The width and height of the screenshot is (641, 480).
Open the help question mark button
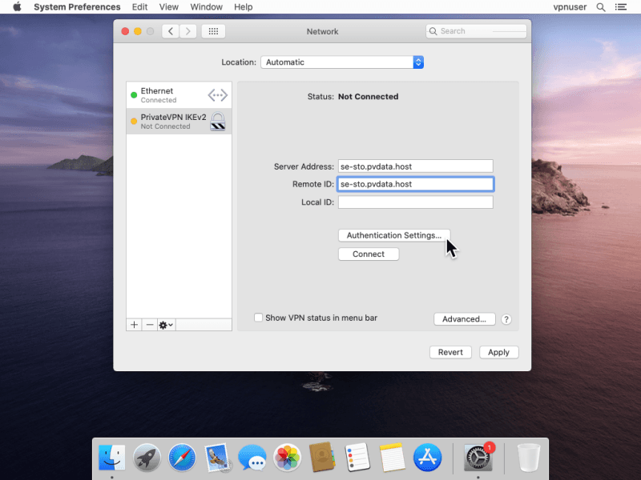click(x=506, y=319)
